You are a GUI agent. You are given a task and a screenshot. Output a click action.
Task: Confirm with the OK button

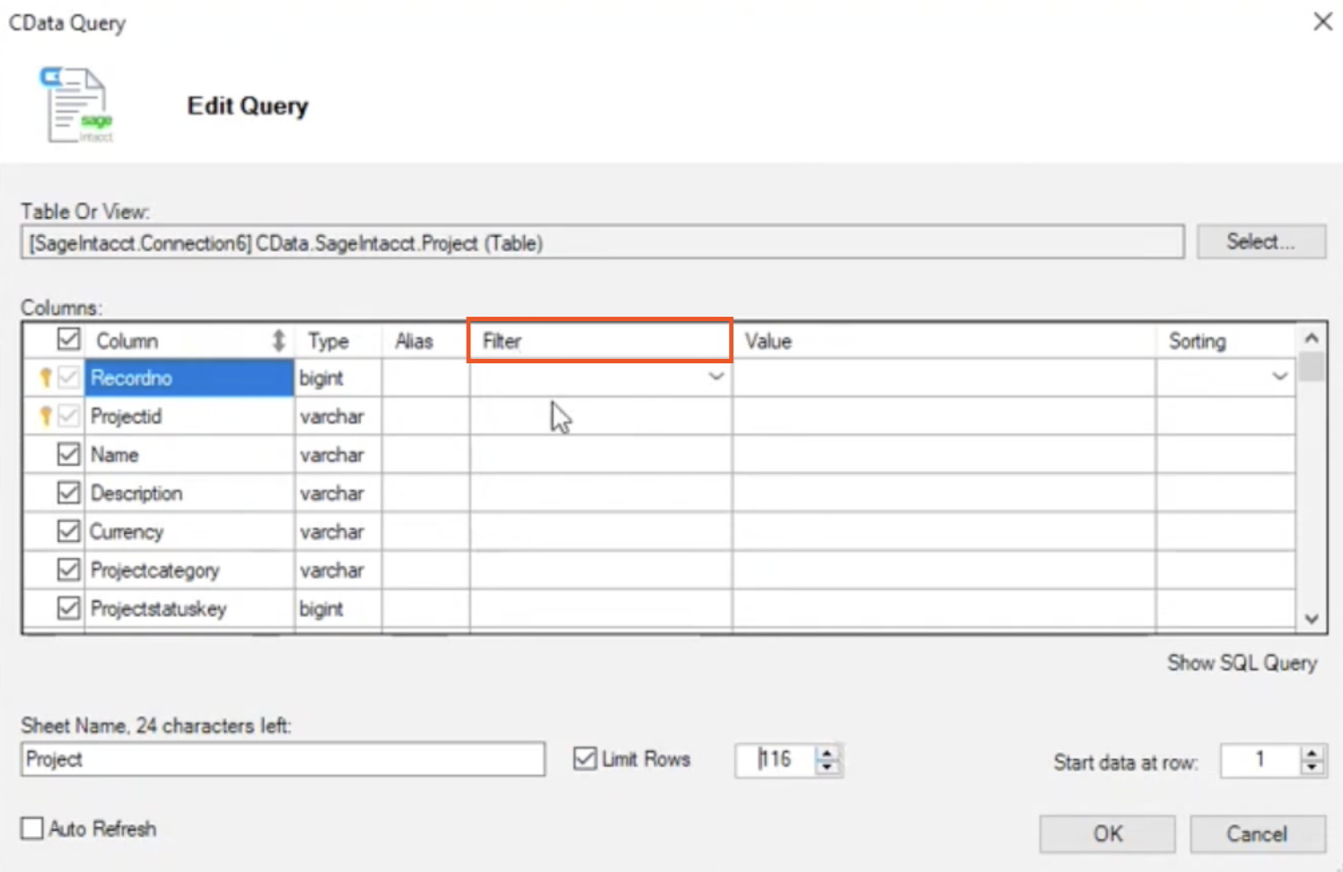click(x=1107, y=833)
